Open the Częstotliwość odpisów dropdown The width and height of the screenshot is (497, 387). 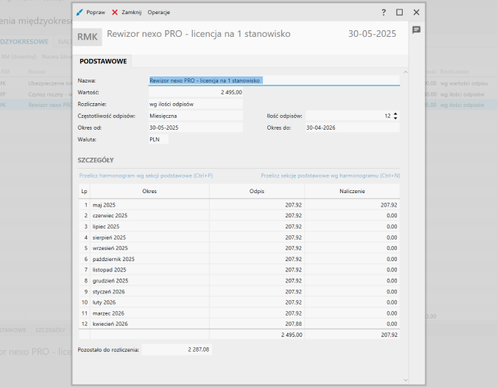pos(196,116)
